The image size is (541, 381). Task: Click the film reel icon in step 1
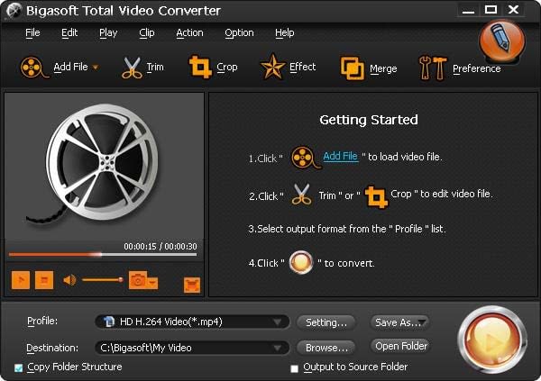pyautogui.click(x=306, y=158)
